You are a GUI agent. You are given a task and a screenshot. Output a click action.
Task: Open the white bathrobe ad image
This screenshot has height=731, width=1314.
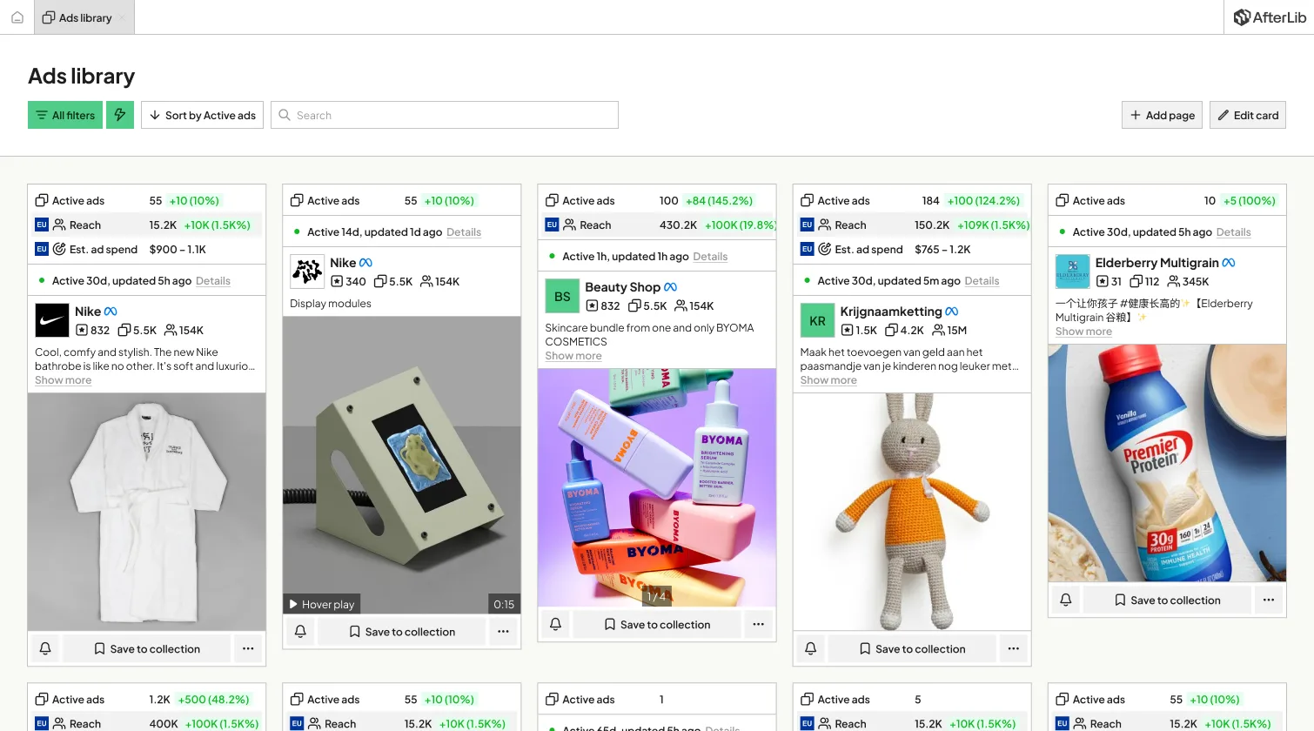147,512
